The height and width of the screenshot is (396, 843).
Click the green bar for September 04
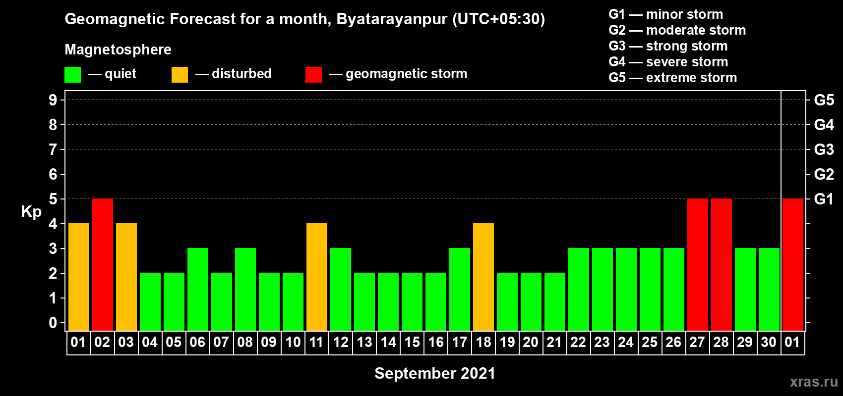pos(150,302)
